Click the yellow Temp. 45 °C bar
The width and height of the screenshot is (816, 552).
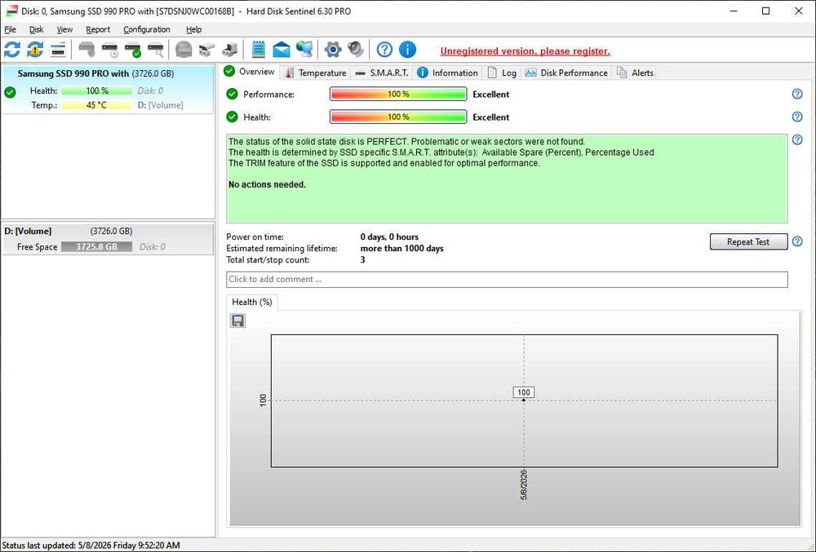pos(97,105)
